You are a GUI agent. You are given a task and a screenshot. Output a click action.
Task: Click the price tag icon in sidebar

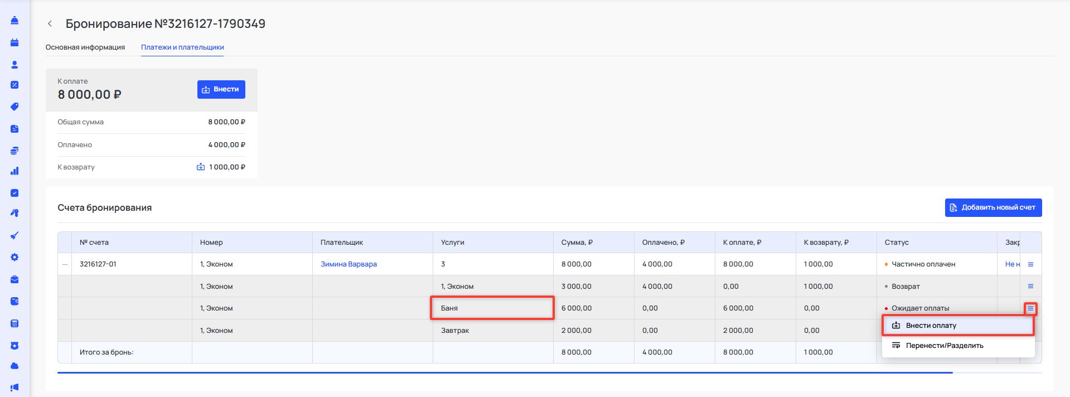14,106
